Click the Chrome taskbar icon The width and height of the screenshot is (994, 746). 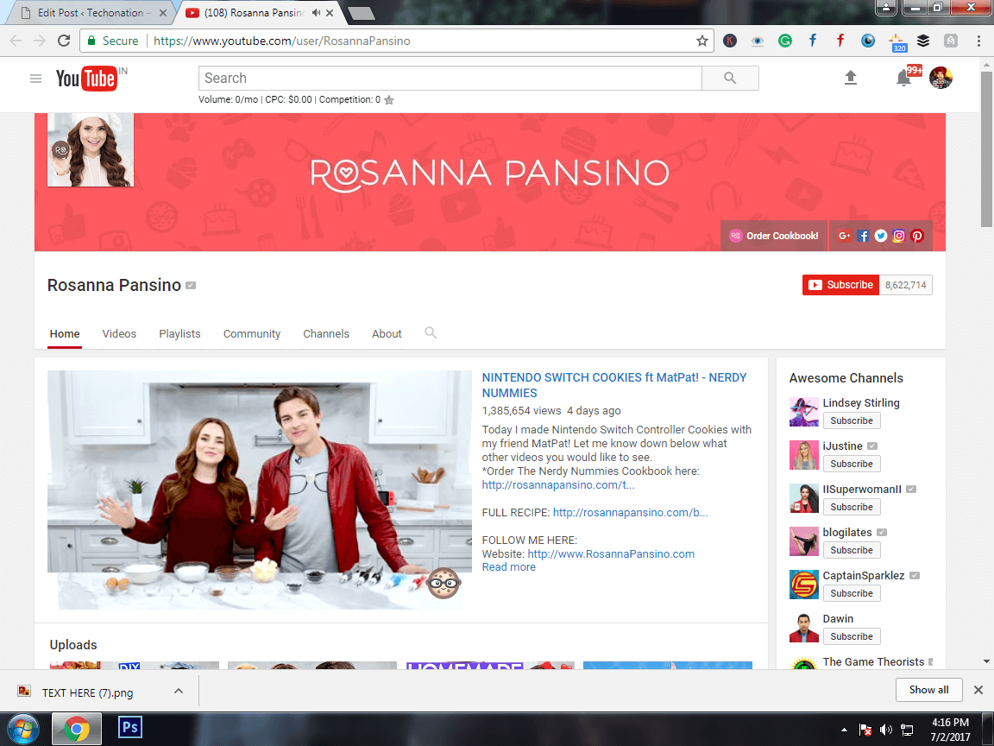coord(76,729)
